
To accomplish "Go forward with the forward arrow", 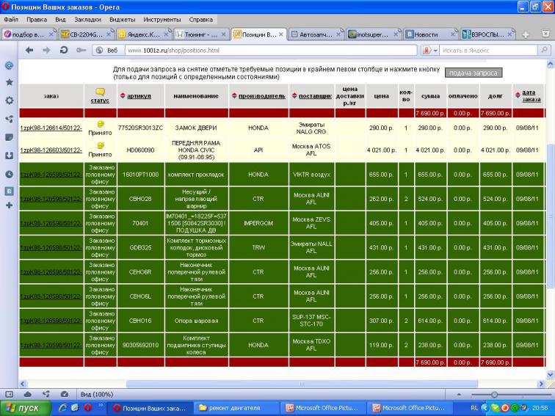I will coord(46,50).
